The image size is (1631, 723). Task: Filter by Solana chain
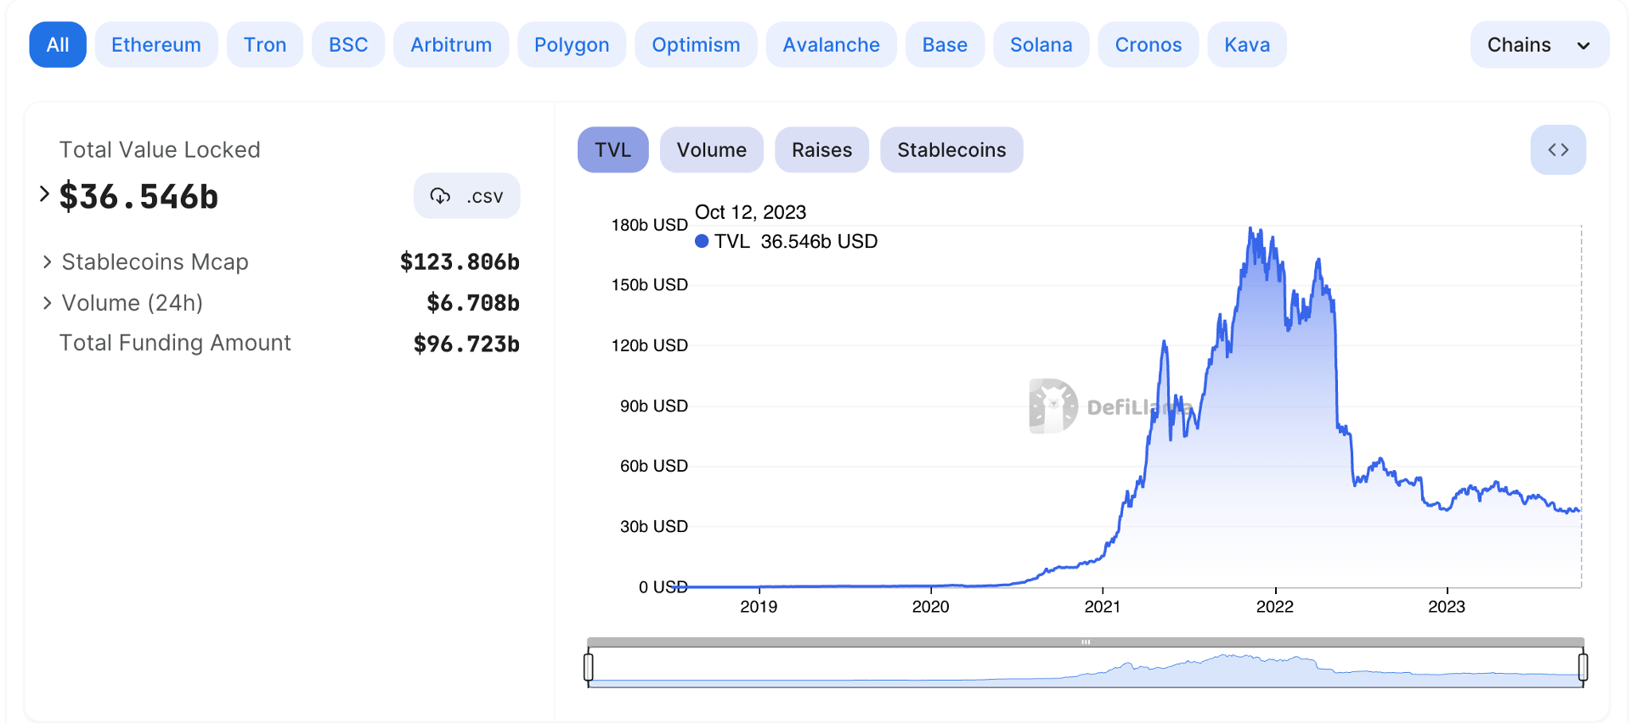(1041, 45)
